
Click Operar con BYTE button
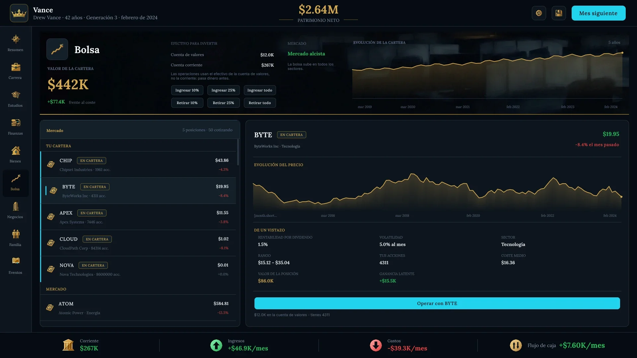point(437,303)
